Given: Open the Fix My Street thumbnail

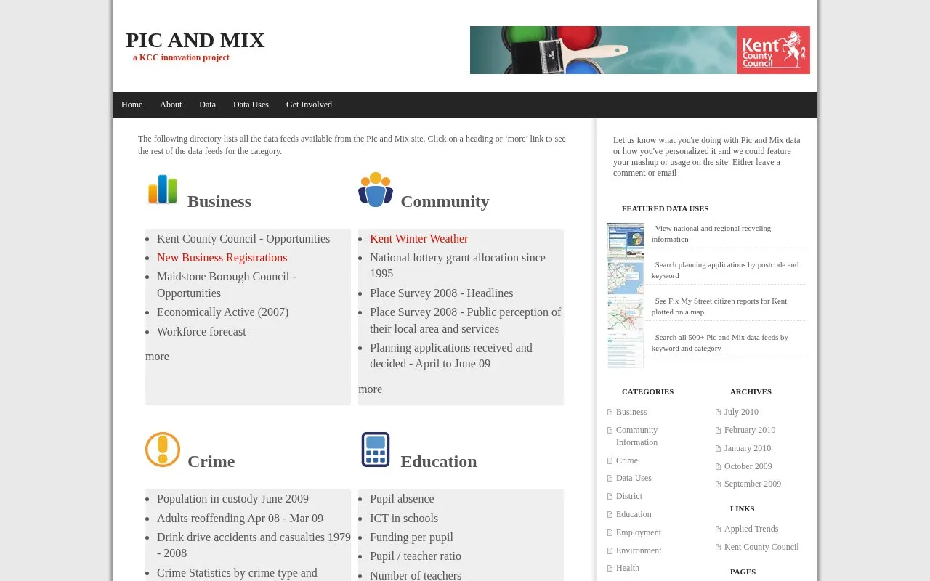Looking at the screenshot, I should (626, 313).
